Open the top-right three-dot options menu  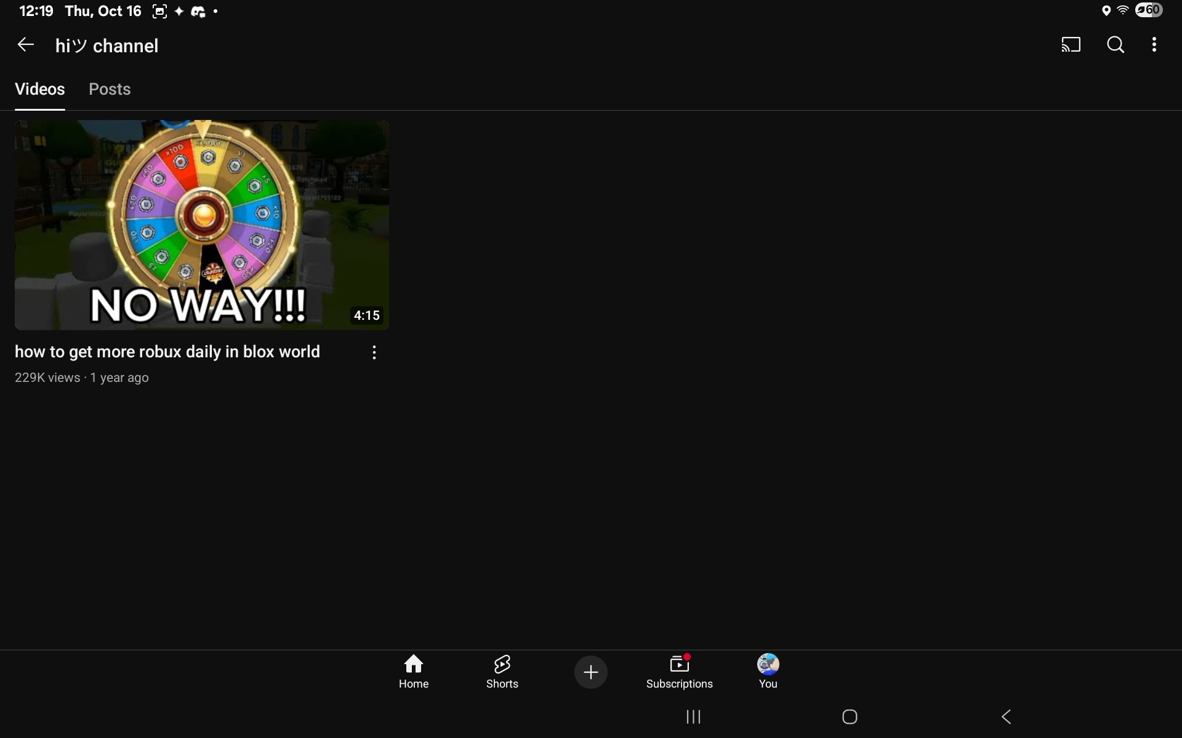click(1154, 45)
